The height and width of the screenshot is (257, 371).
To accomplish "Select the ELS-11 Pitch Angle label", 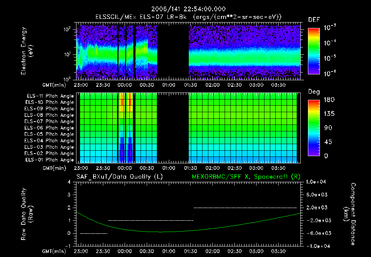I will tap(50, 96).
